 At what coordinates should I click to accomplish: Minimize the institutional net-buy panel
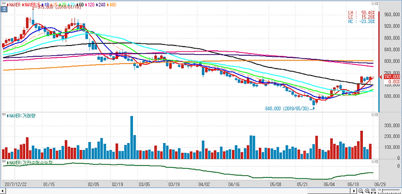click(x=373, y=162)
